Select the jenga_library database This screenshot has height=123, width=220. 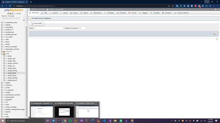tap(12, 76)
